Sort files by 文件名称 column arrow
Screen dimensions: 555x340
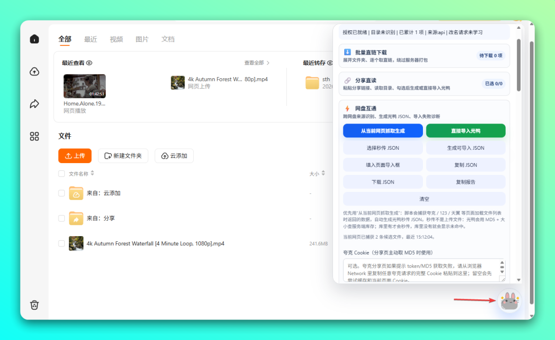92,174
